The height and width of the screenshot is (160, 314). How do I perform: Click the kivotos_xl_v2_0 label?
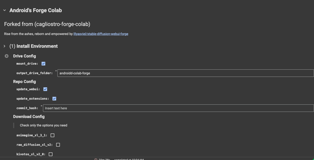pyautogui.click(x=31, y=154)
